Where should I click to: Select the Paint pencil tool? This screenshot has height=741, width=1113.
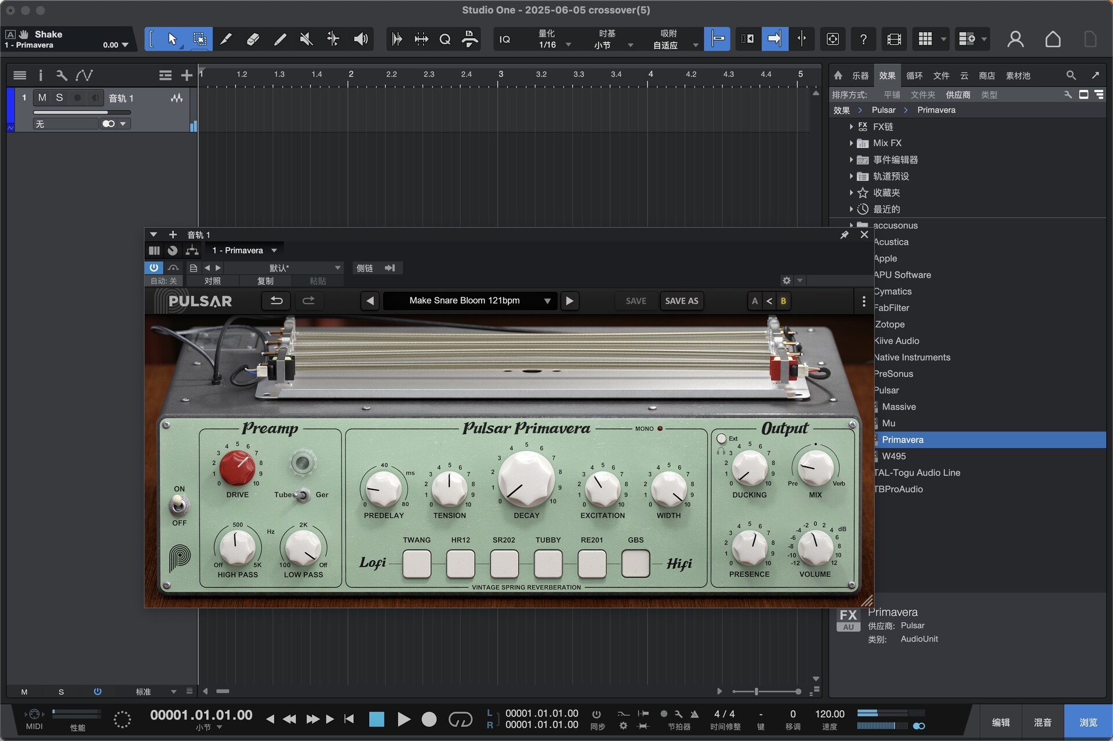[279, 39]
